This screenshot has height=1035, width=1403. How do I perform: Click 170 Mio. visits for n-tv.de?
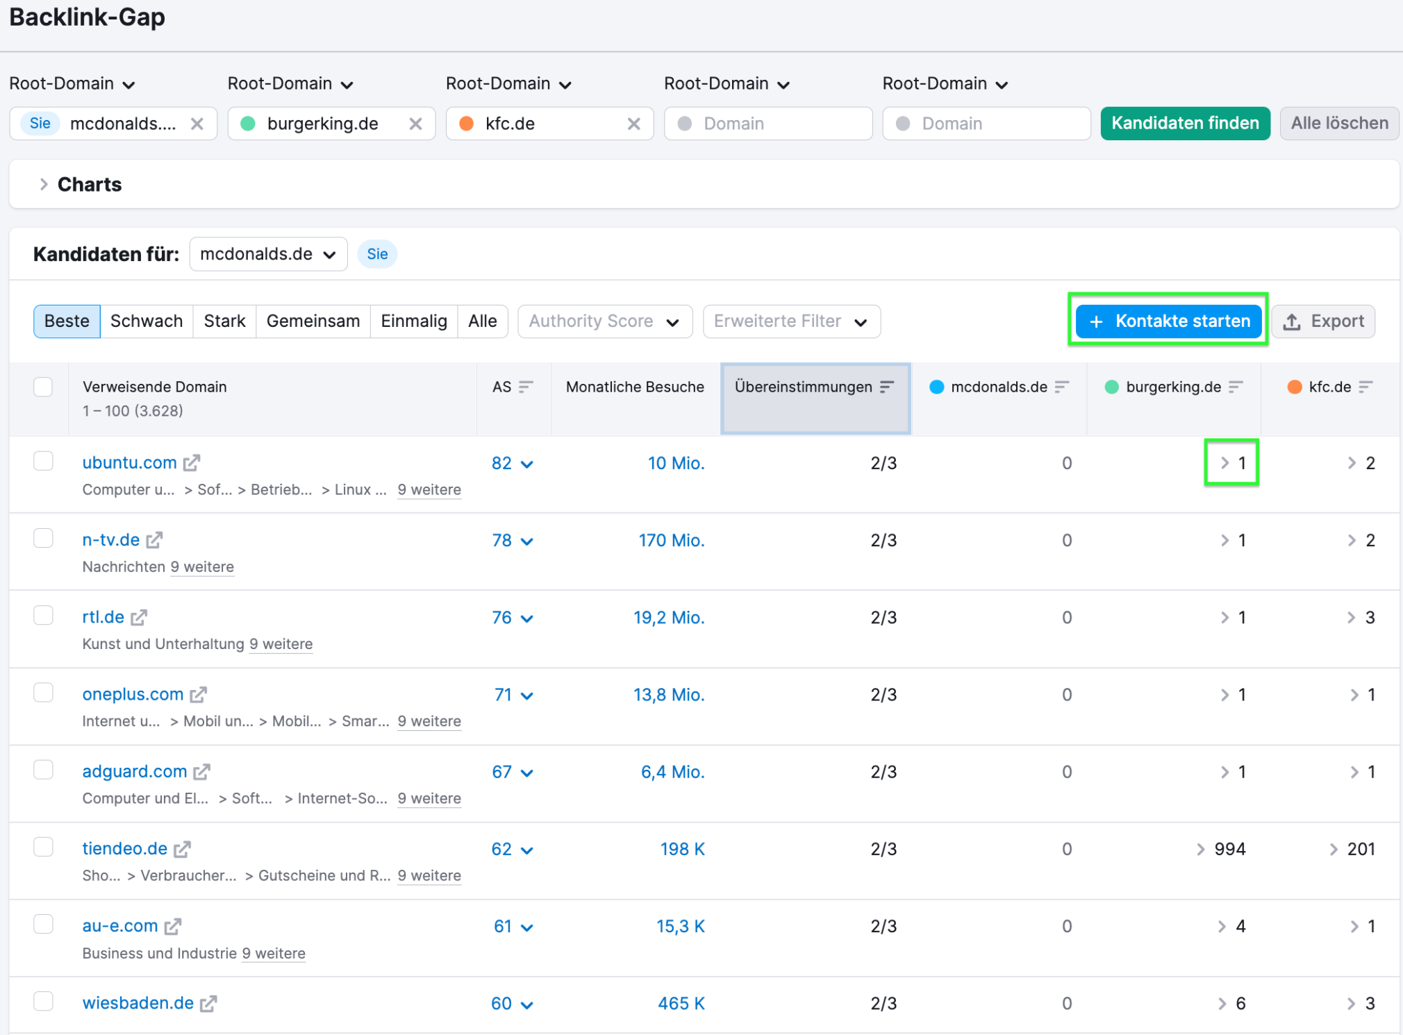pos(672,540)
